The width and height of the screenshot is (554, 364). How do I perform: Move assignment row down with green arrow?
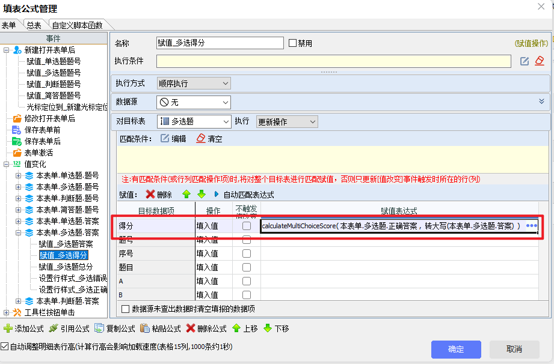click(x=202, y=194)
